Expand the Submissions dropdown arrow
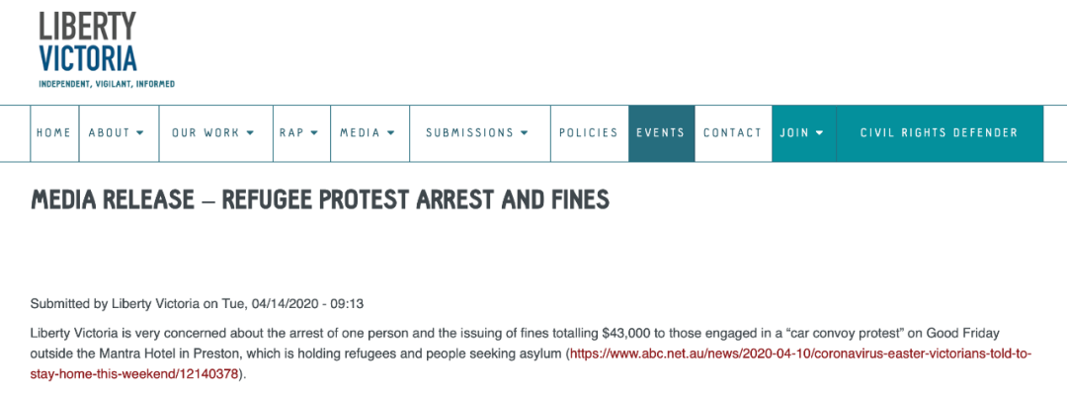Viewport: 1067px width, 393px height. coord(524,133)
